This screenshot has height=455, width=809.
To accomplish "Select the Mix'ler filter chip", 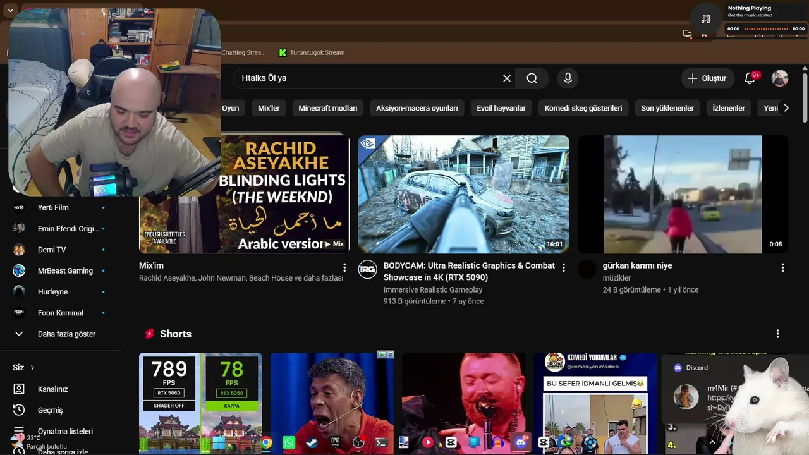I will [x=269, y=108].
